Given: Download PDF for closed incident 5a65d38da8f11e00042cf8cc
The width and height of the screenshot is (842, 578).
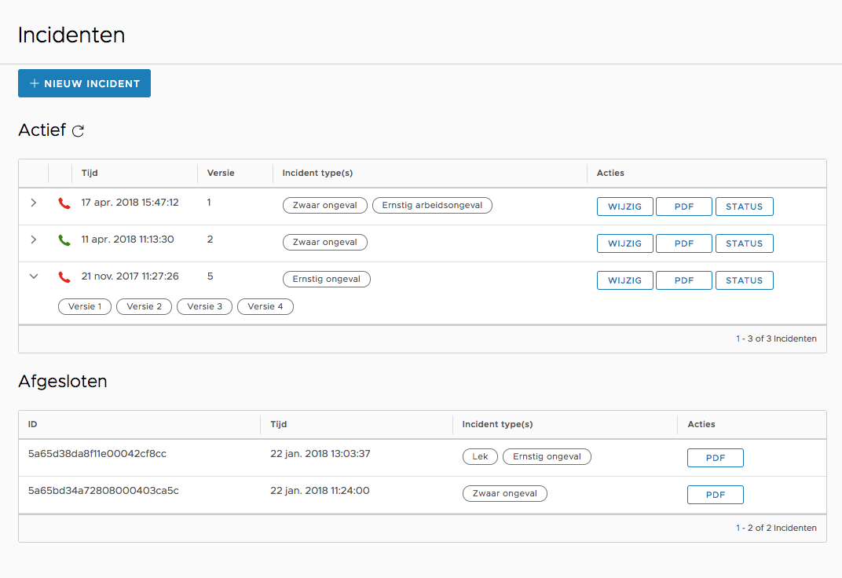Looking at the screenshot, I should (x=715, y=458).
